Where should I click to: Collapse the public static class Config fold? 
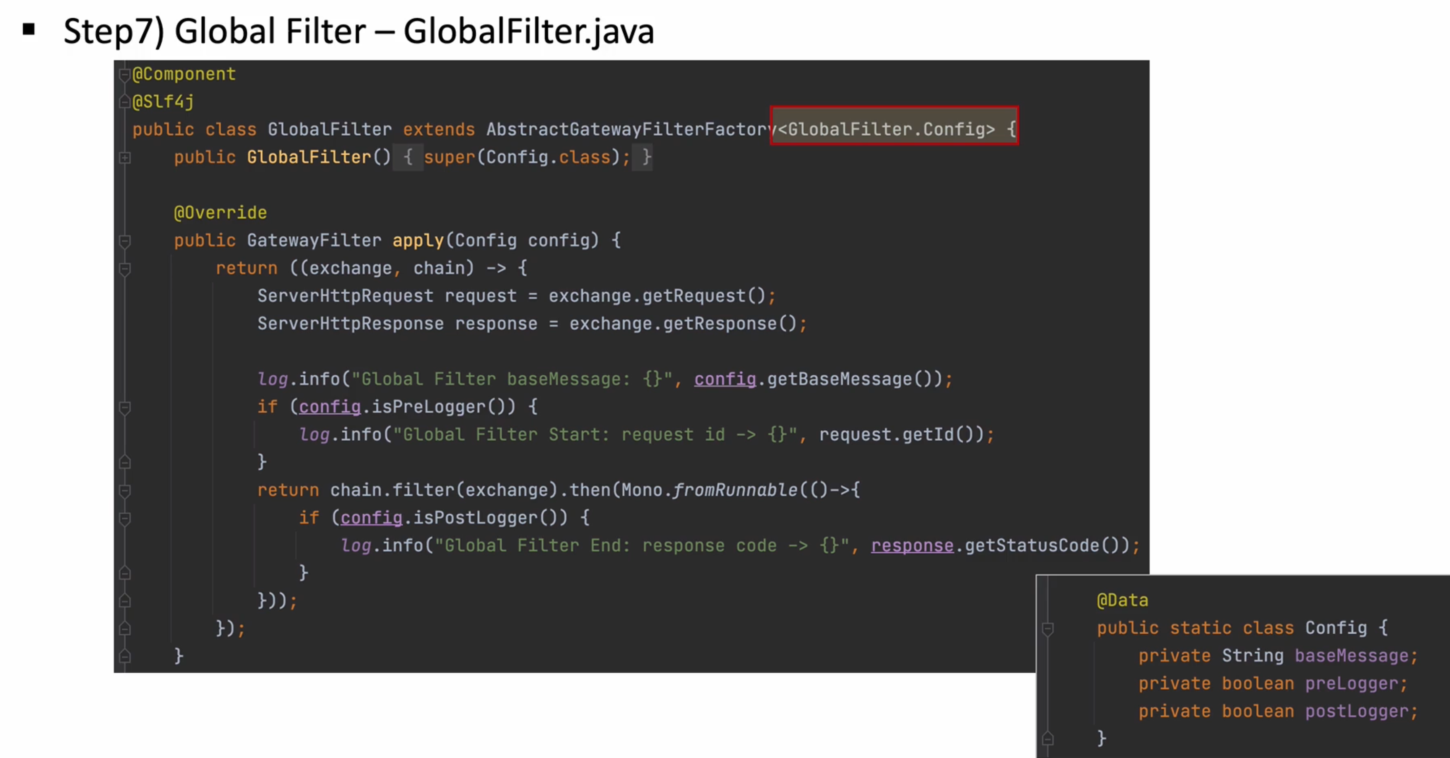(x=1048, y=629)
